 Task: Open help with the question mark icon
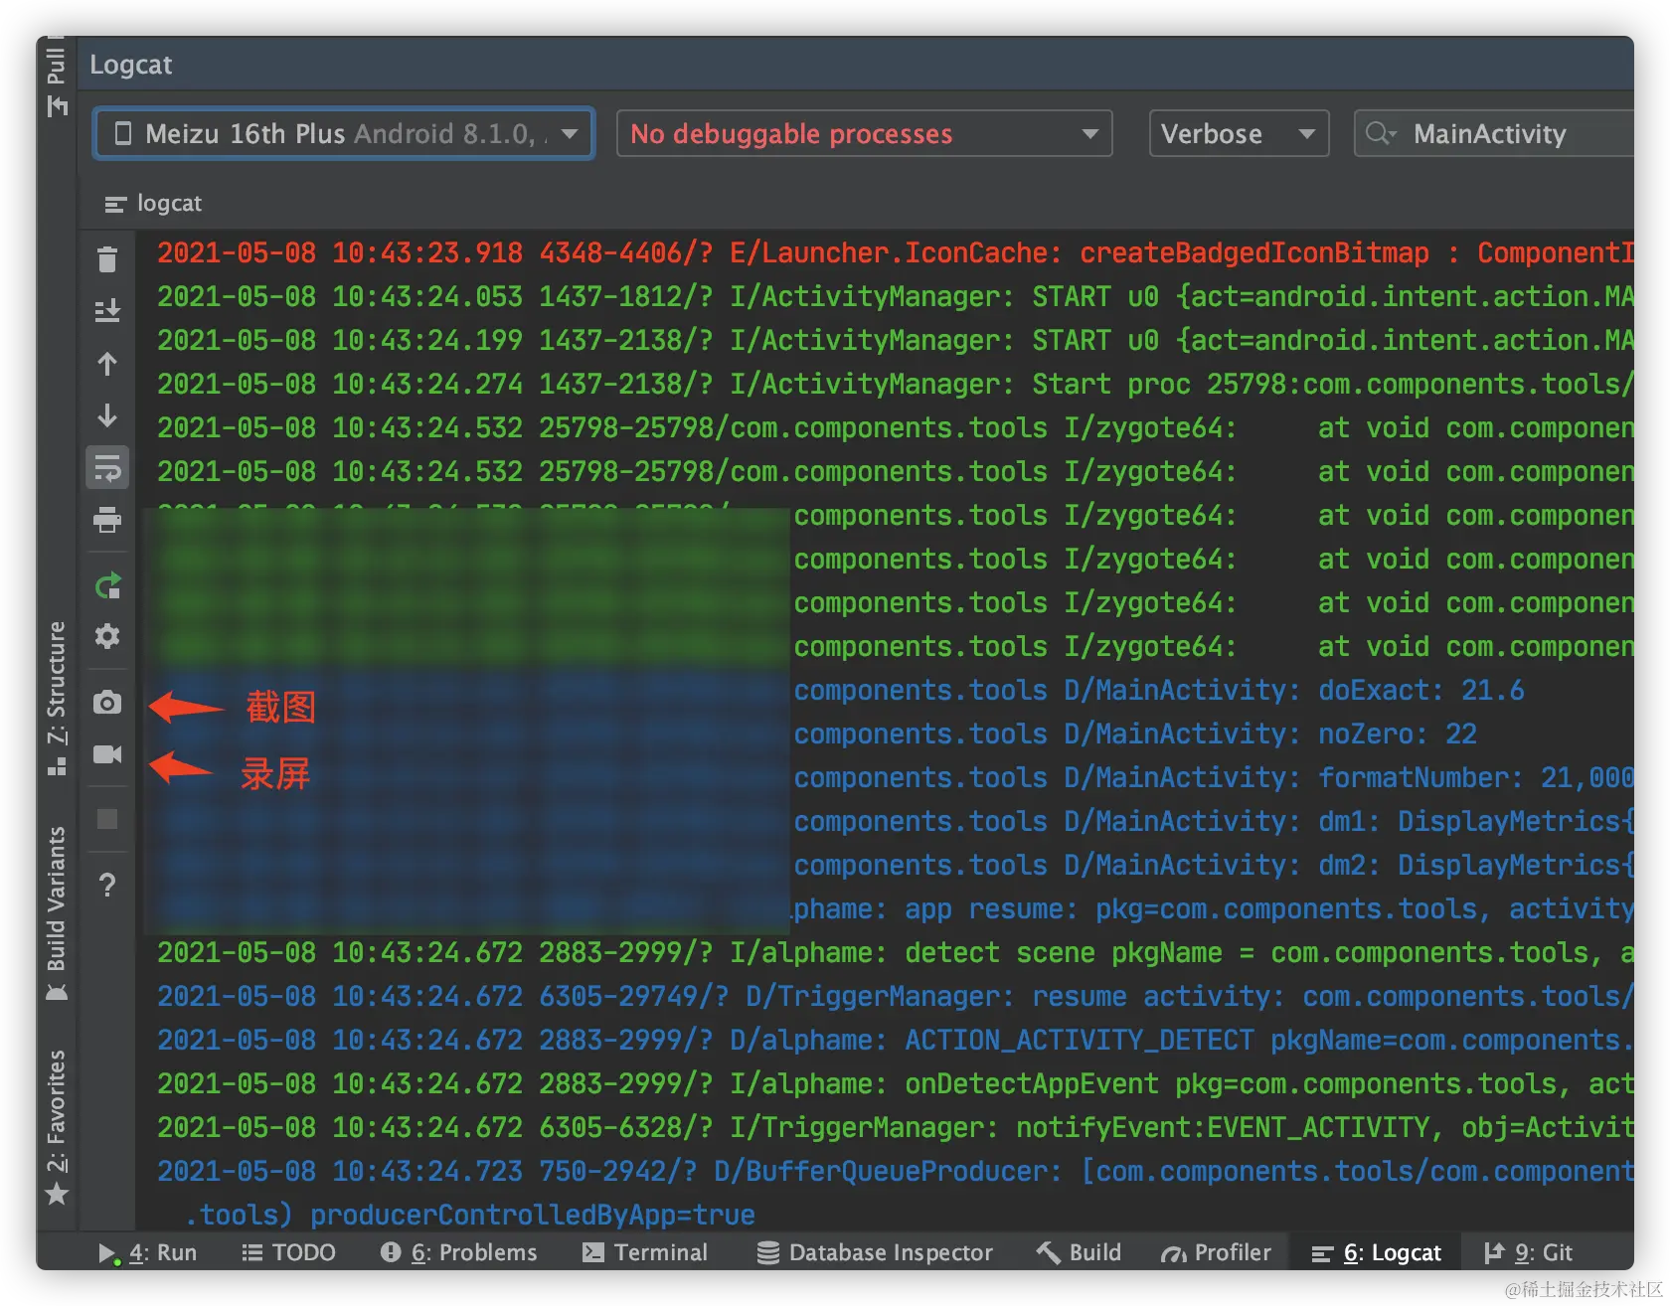(107, 885)
